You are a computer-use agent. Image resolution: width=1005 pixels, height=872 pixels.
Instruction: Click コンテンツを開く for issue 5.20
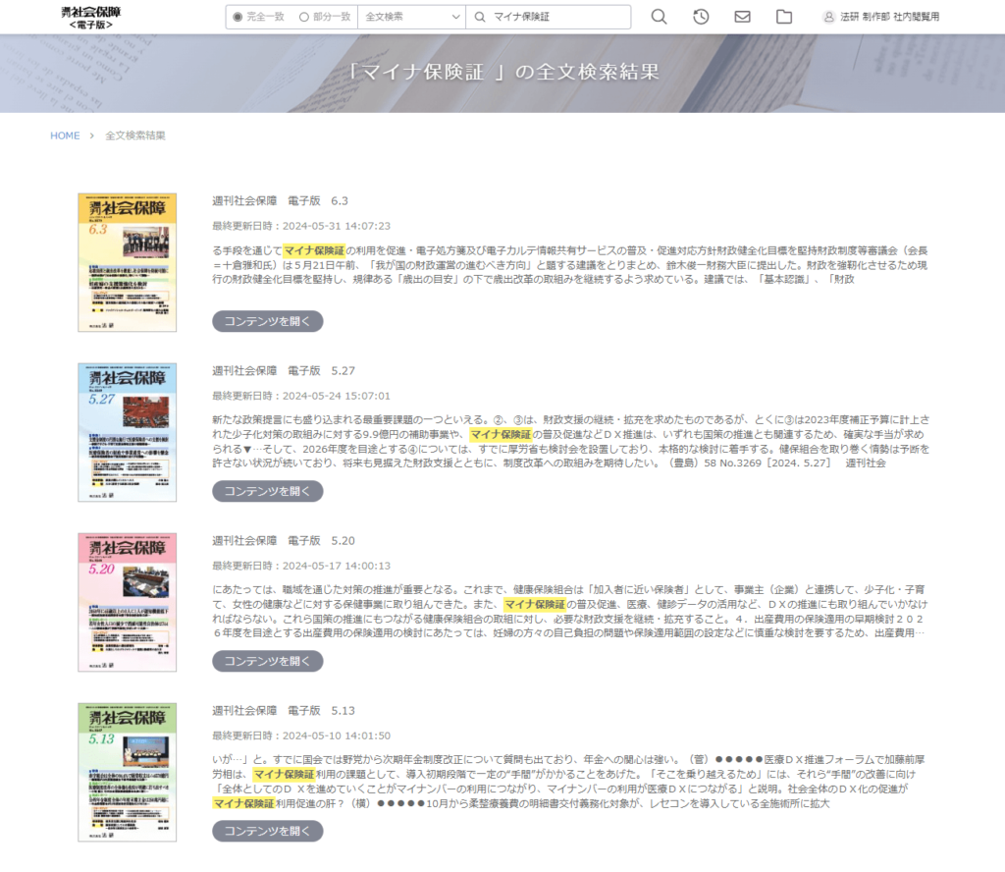[267, 661]
